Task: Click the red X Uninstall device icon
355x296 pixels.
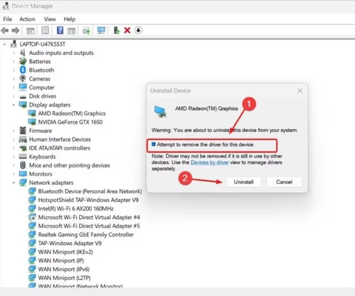Action: (127, 30)
